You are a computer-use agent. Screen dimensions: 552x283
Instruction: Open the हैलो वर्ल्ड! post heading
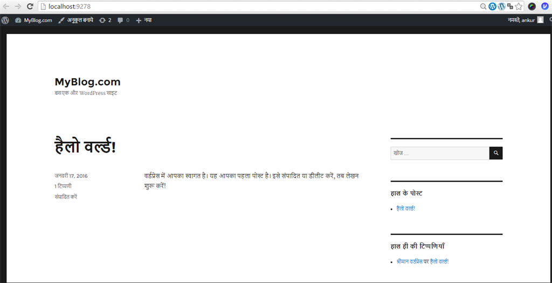pos(85,146)
